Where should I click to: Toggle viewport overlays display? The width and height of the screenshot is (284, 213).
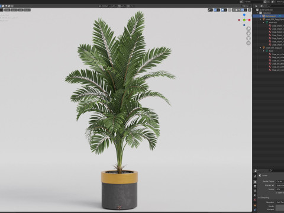(222, 10)
